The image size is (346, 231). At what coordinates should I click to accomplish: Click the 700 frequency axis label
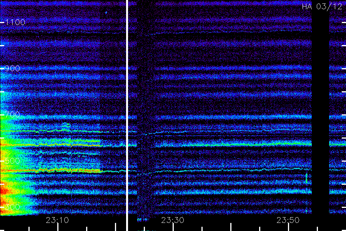point(12,114)
